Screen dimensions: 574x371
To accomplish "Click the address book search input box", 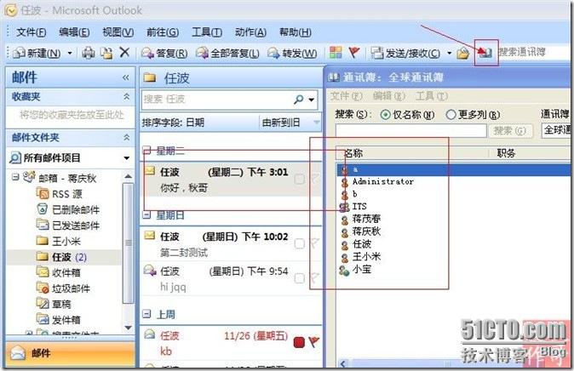I will (411, 131).
